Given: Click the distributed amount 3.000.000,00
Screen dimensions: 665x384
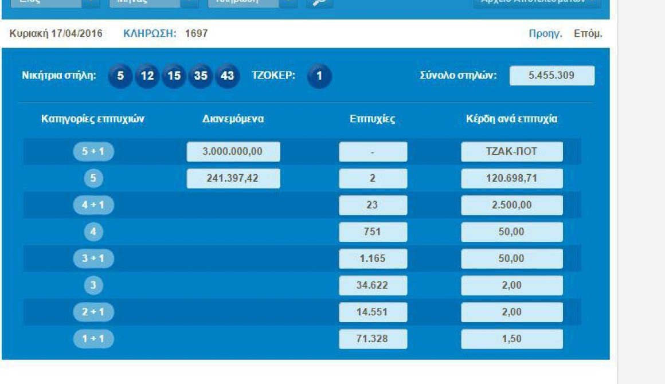Looking at the screenshot, I should (x=233, y=151).
